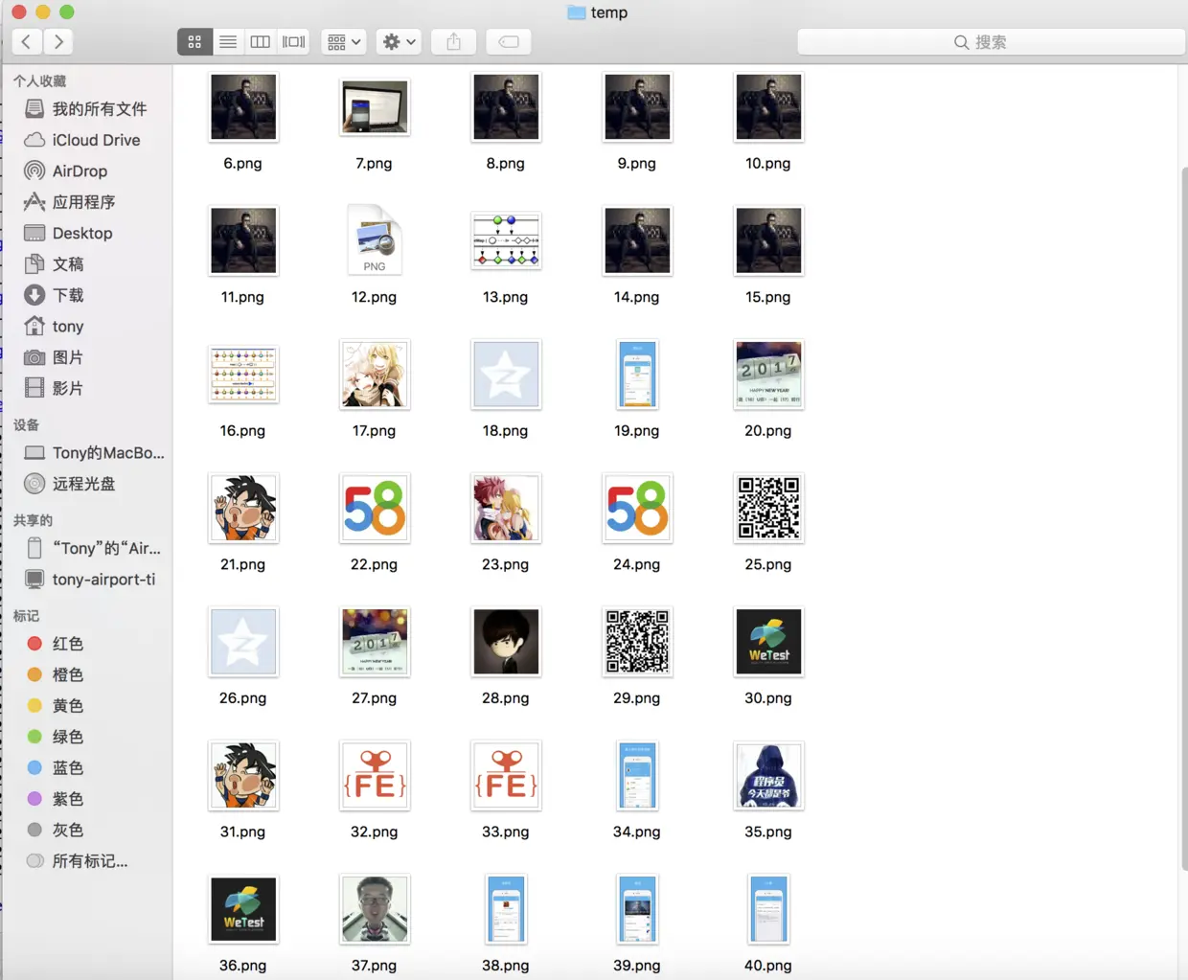This screenshot has width=1188, height=980.
Task: Click the edit tags toolbar button
Action: click(509, 41)
